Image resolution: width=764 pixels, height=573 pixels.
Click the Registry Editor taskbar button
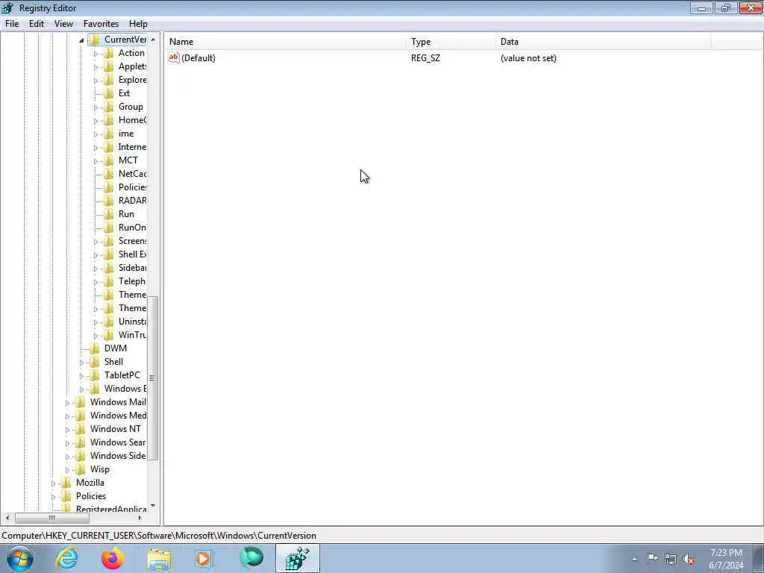pos(298,558)
